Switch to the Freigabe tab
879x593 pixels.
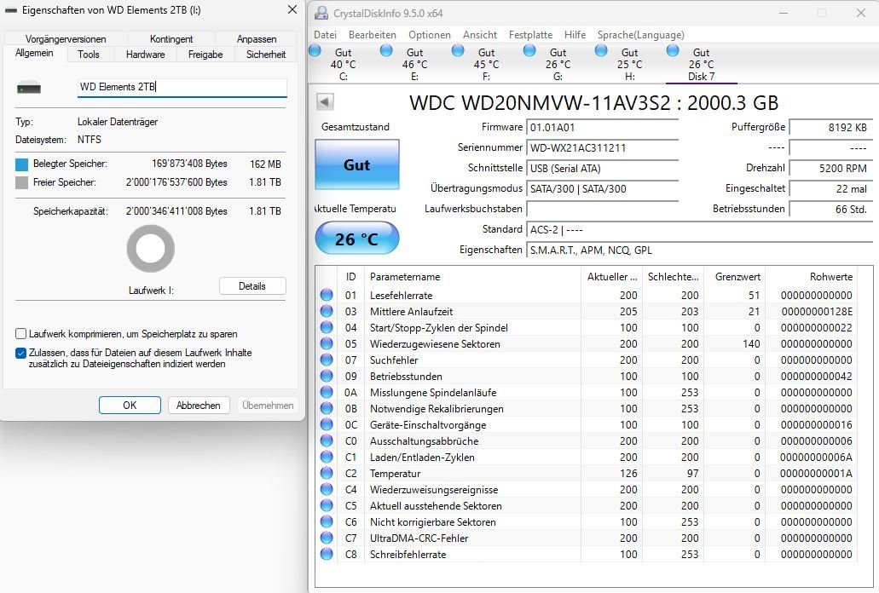tap(205, 55)
